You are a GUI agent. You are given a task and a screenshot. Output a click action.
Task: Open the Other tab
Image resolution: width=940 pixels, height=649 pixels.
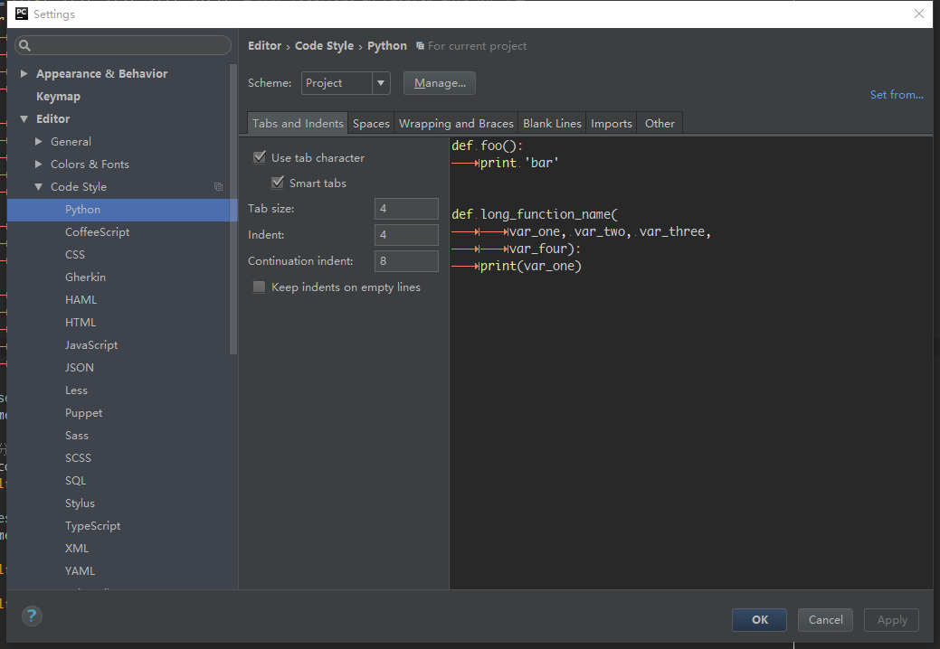(x=660, y=123)
